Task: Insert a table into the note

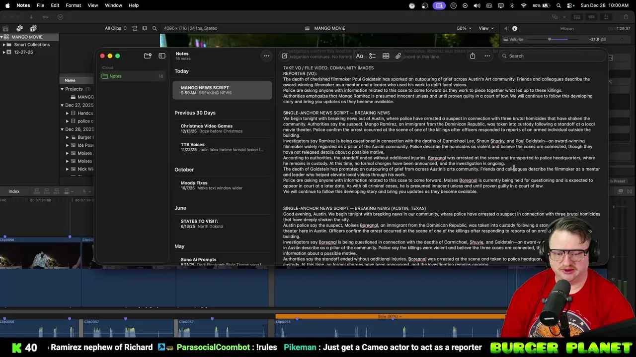Action: point(386,56)
